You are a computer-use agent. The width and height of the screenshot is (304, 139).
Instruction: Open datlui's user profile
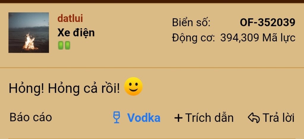coord(70,19)
